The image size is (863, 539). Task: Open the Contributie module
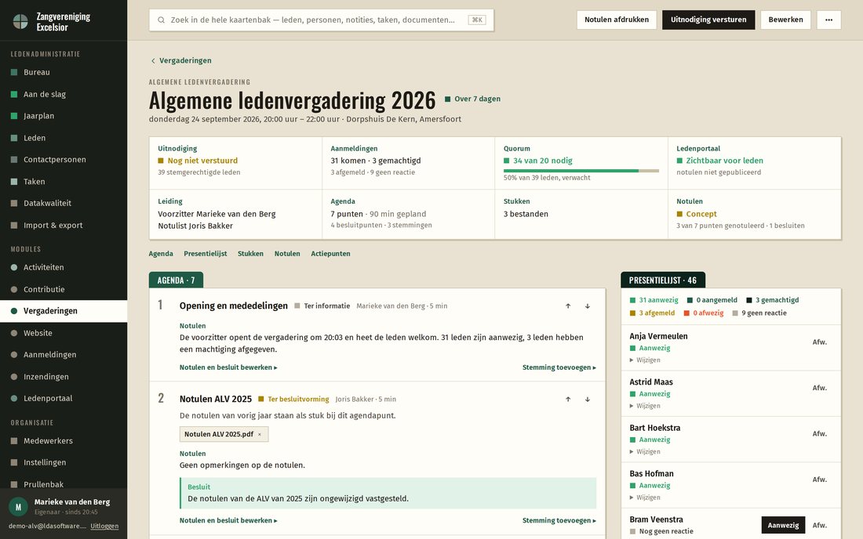pos(64,289)
